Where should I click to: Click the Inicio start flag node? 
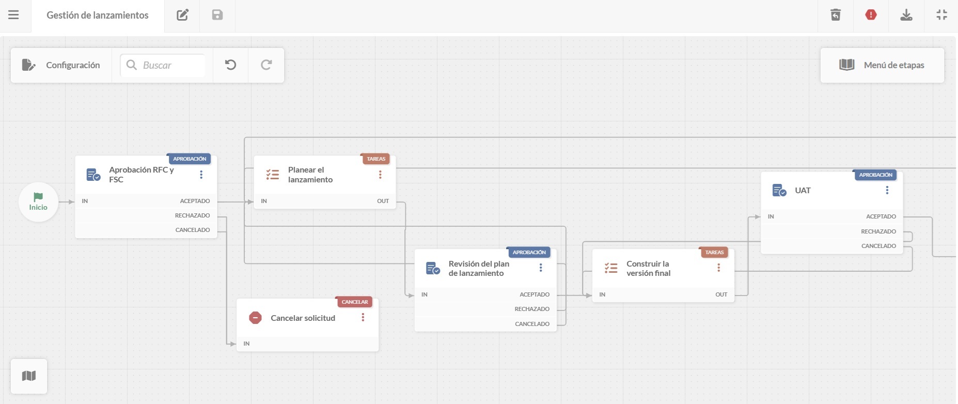click(38, 202)
